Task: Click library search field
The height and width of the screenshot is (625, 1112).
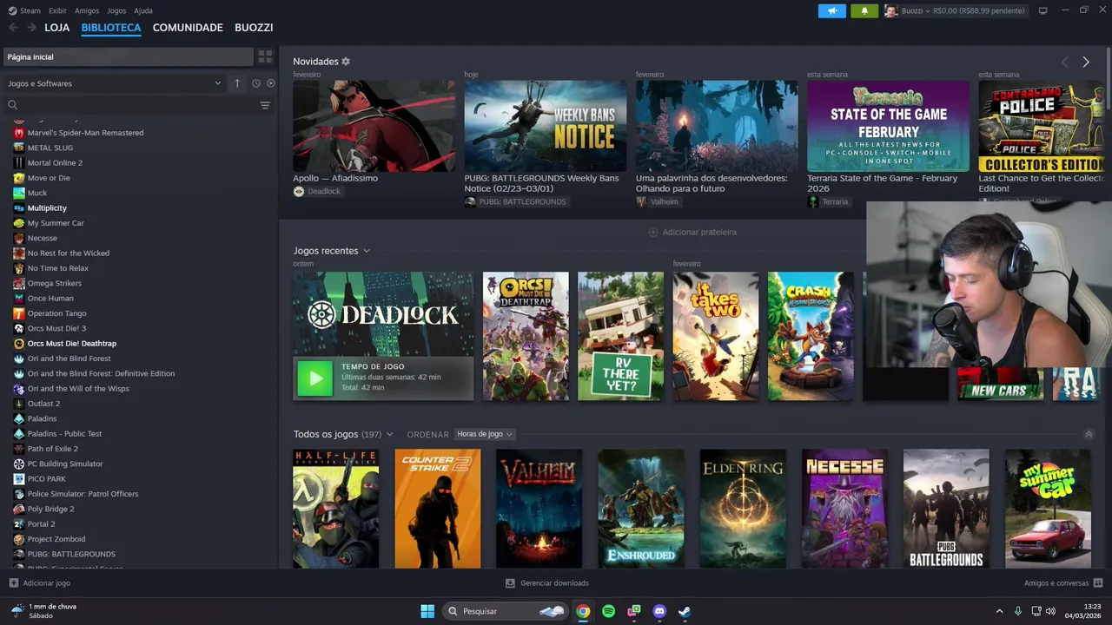Action: click(130, 105)
